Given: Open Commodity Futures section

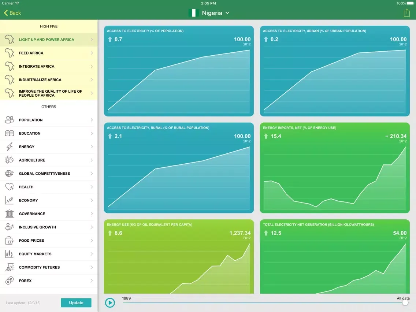Looking at the screenshot, I should 49,267.
